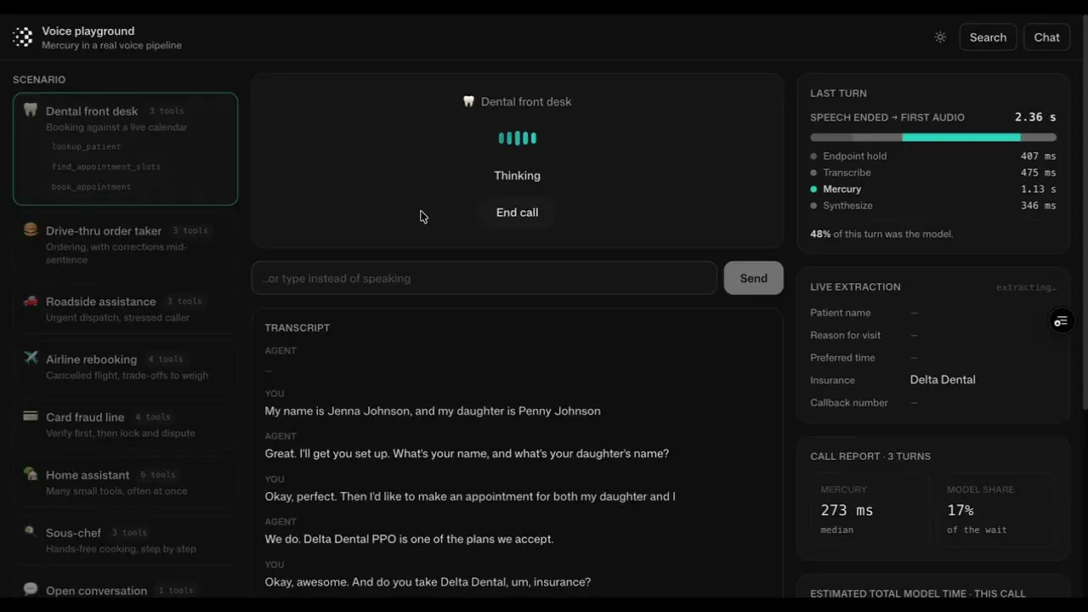This screenshot has height=612, width=1088.
Task: Click the burger icon for Drive-thru
Action: (31, 229)
